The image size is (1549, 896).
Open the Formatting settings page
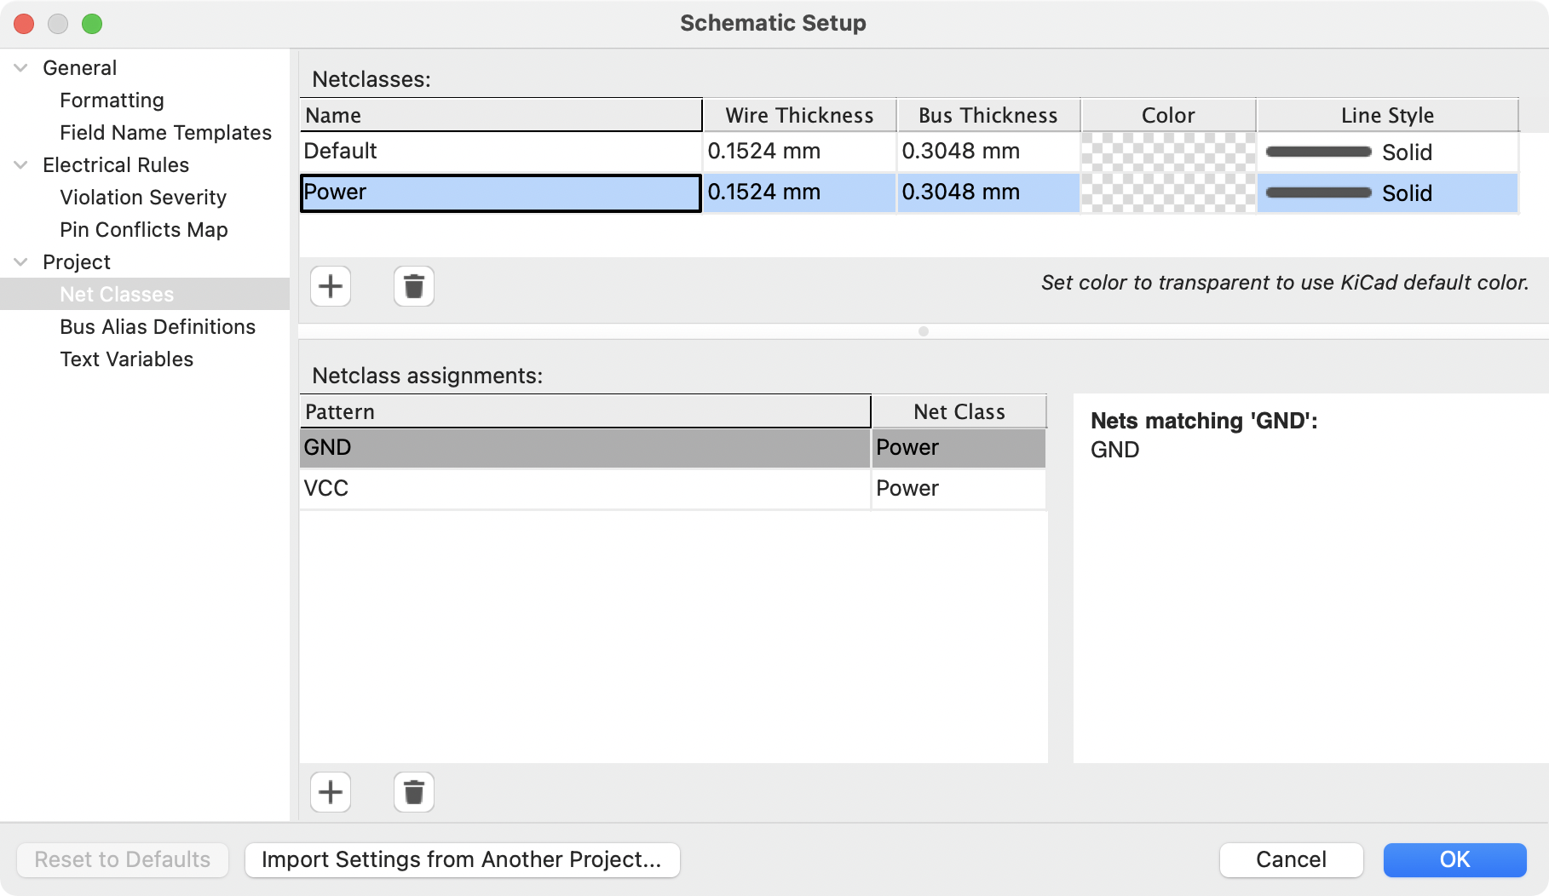click(x=112, y=100)
